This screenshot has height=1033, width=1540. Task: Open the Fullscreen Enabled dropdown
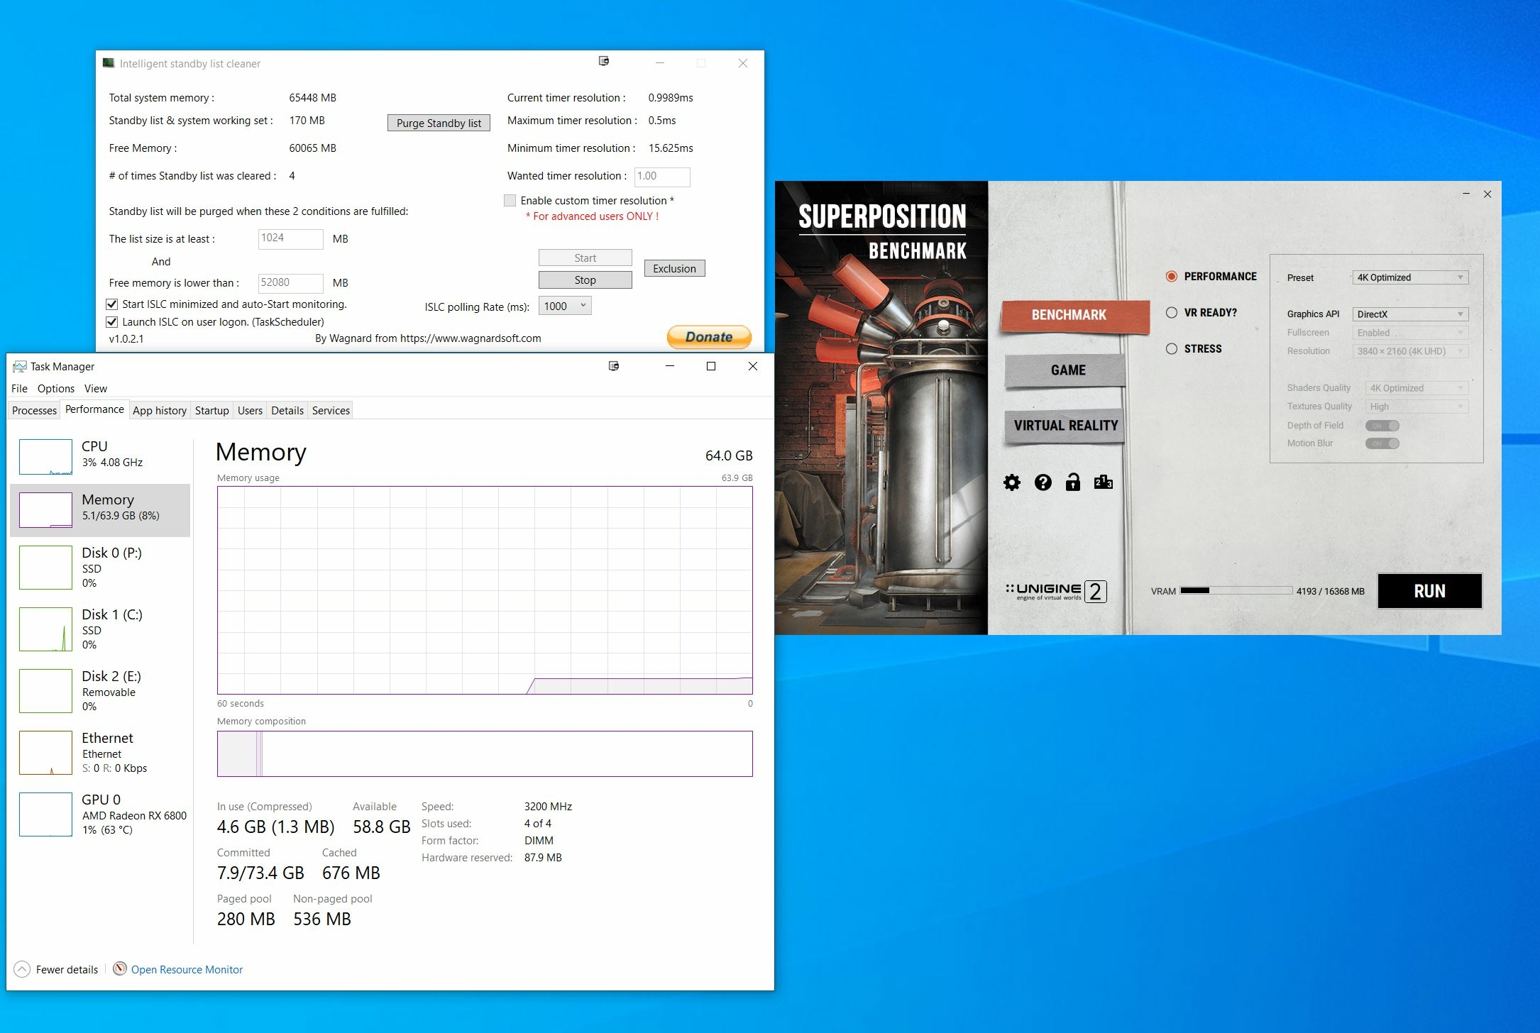(1410, 333)
